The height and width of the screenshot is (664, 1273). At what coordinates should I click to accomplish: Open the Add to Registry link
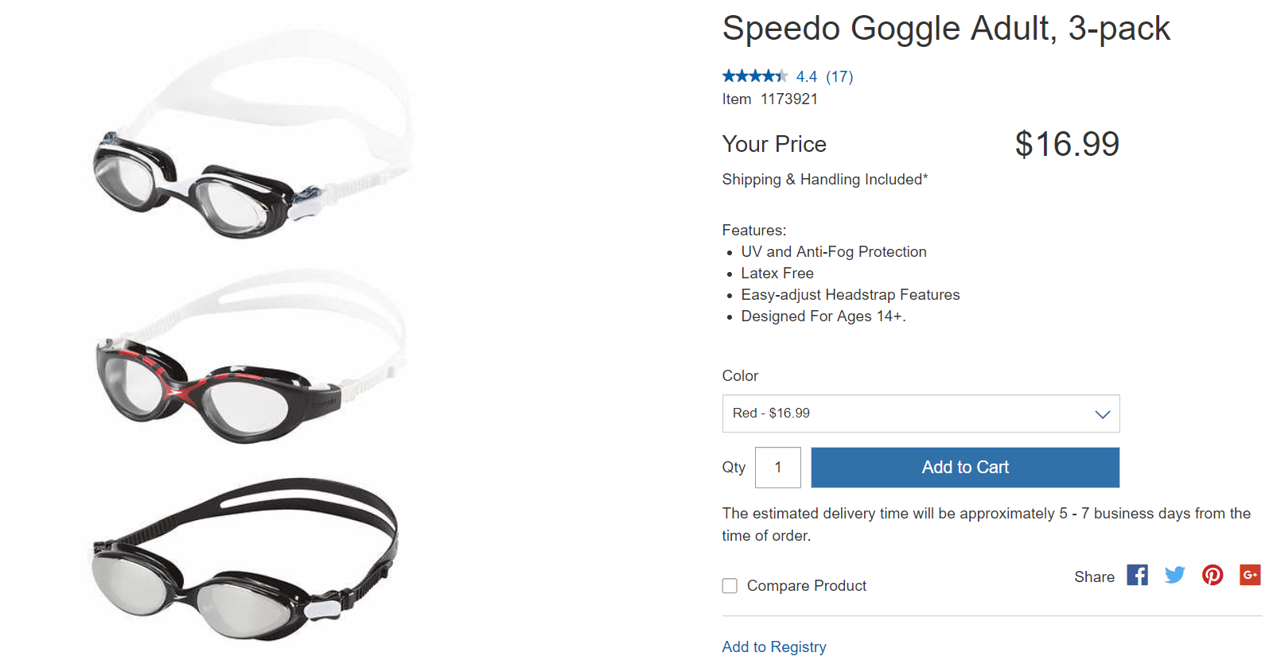point(773,647)
